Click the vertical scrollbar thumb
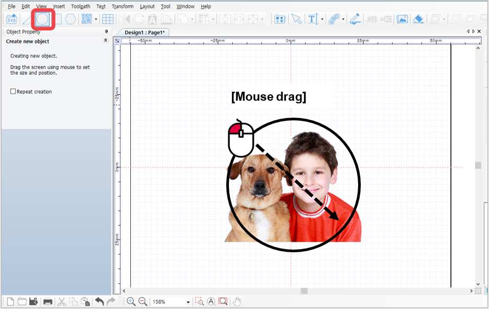 pos(478,165)
